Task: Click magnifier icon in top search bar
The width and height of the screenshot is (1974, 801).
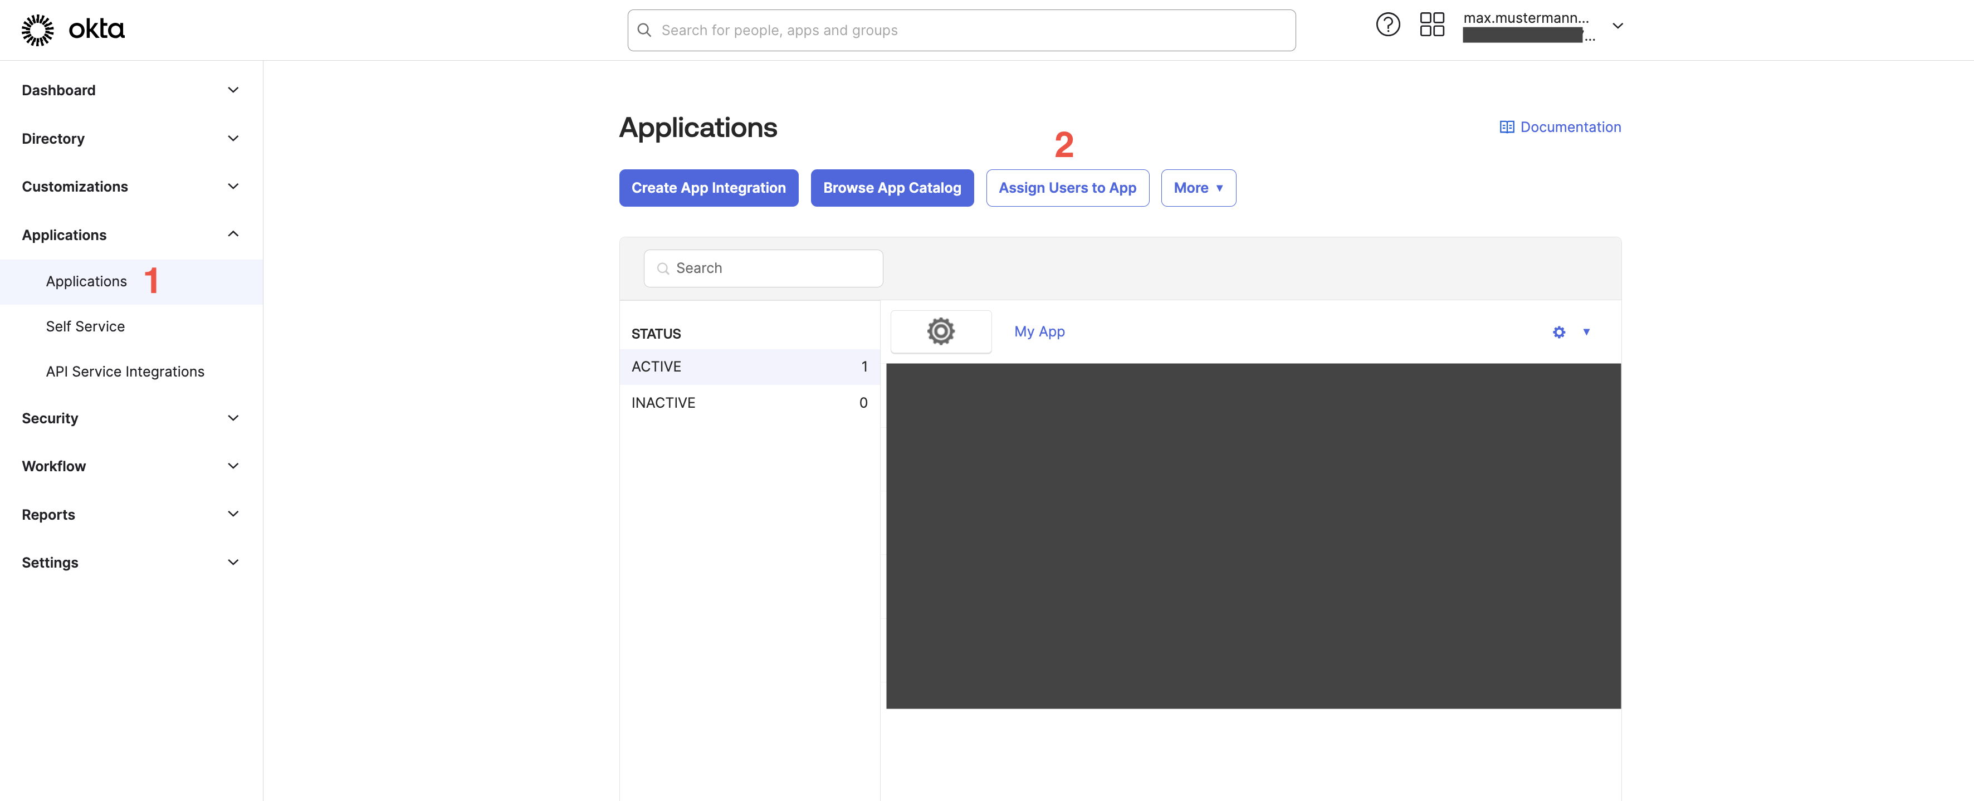Action: point(644,31)
